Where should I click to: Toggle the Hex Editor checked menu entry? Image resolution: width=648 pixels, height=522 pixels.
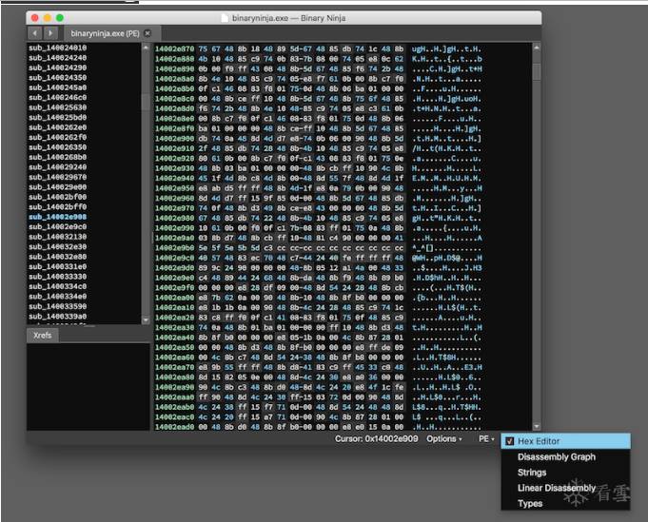click(x=566, y=441)
